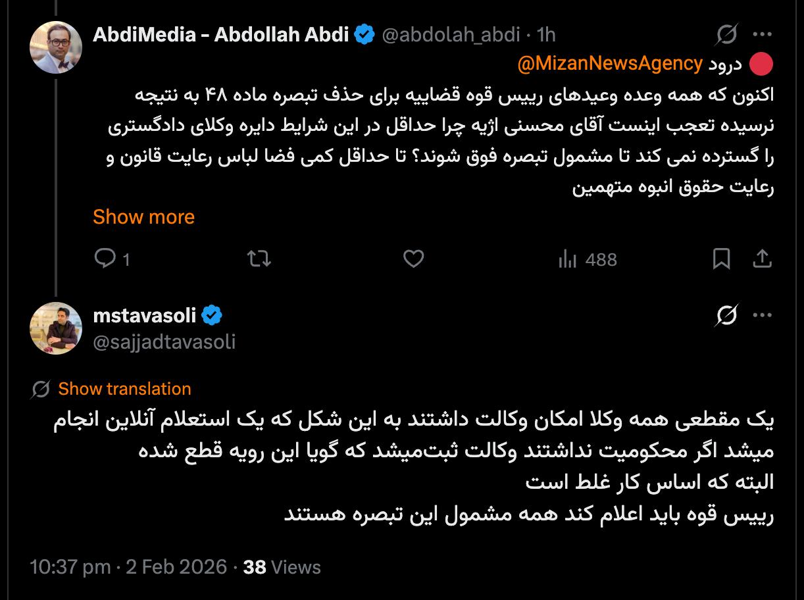Repost Abdollah Abdi's tweet
This screenshot has height=600, width=804.
(259, 259)
